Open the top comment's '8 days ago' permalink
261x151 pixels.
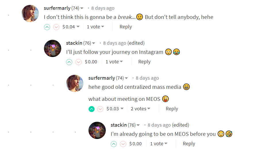point(103,8)
